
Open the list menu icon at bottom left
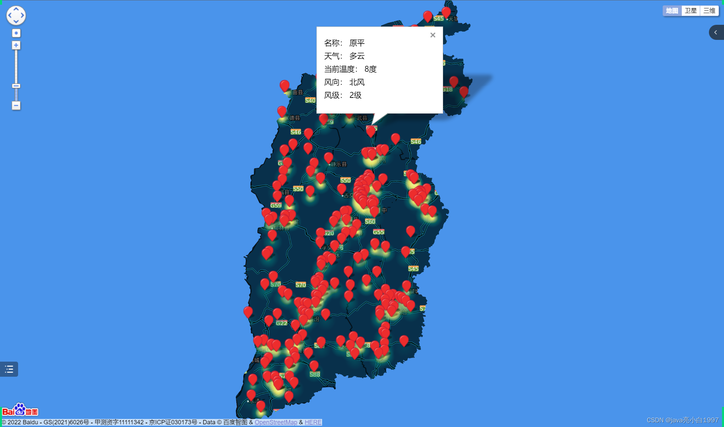pos(9,369)
